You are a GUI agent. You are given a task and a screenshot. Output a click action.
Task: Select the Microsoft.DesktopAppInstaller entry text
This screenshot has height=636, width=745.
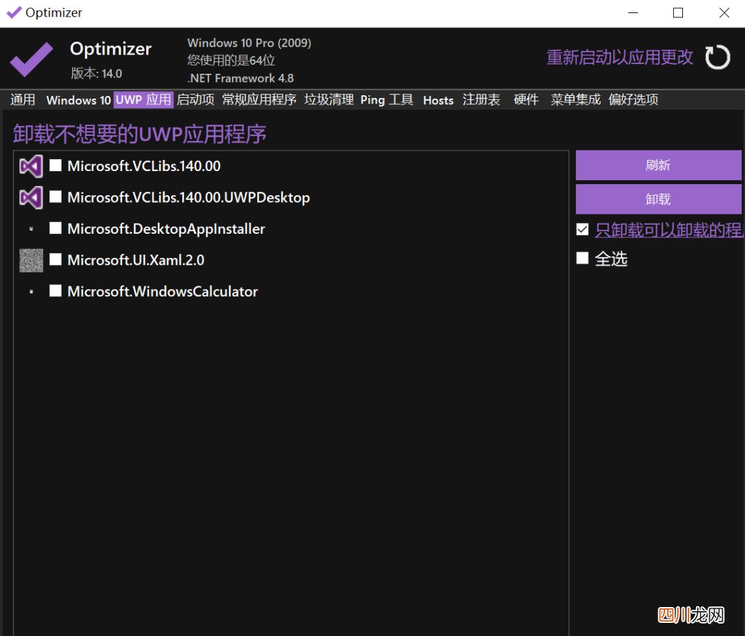tap(166, 228)
